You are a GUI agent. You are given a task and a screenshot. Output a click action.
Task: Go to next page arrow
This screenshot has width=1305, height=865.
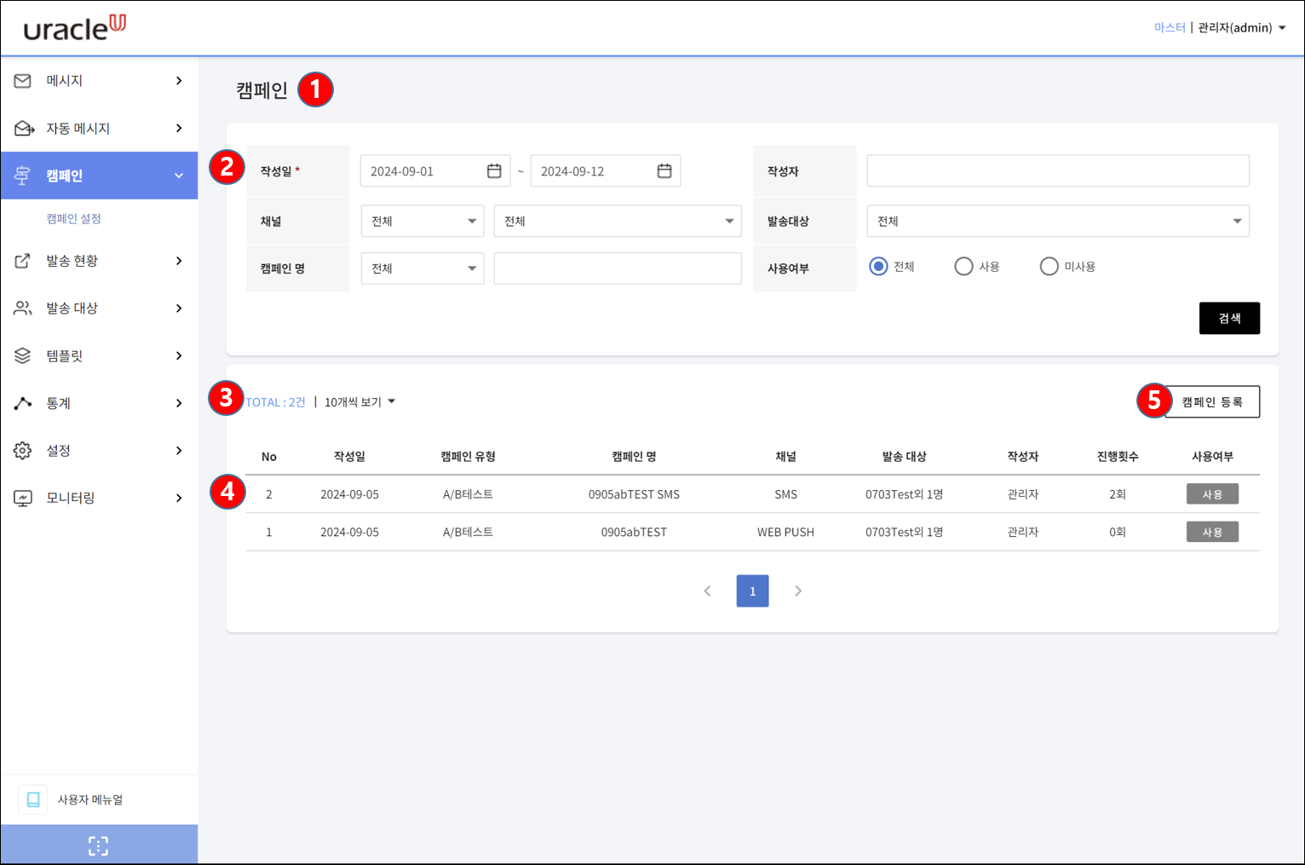tap(798, 591)
